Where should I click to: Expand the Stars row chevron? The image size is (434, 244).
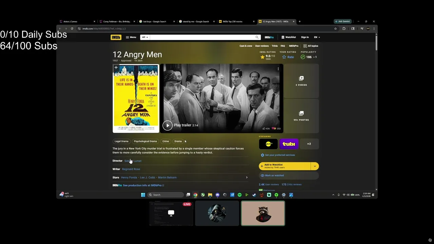pyautogui.click(x=246, y=177)
